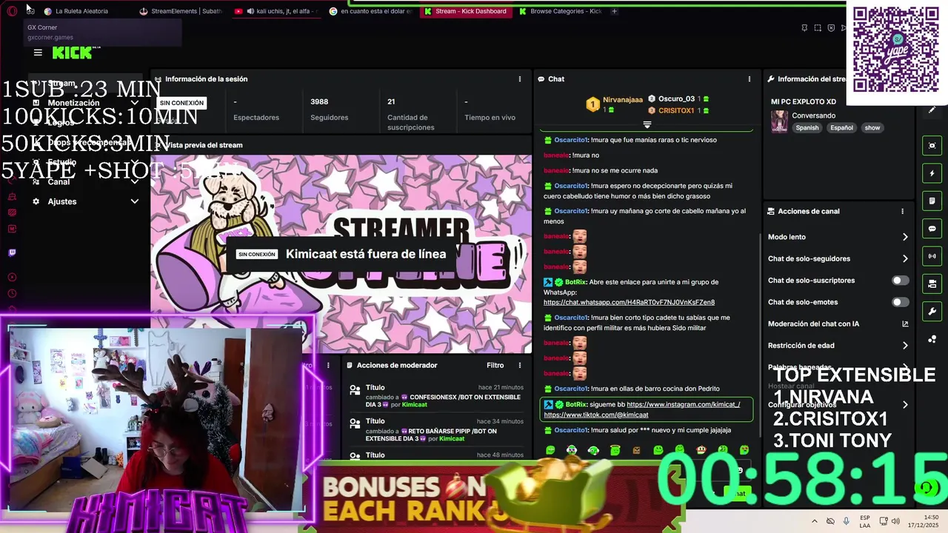
Task: Click ESP LAA keyboard language indicator
Action: (x=865, y=521)
